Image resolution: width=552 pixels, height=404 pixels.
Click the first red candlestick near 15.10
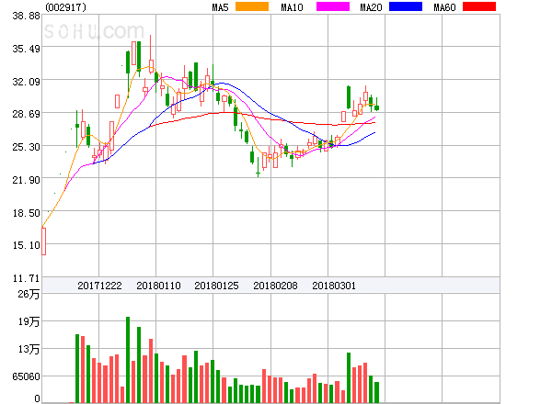click(x=43, y=241)
